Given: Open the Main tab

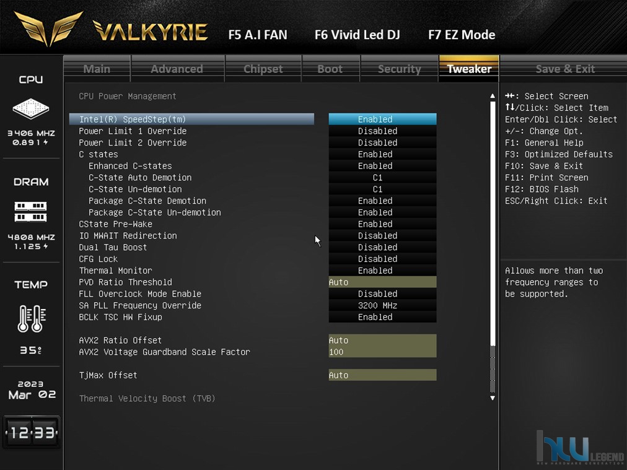Looking at the screenshot, I should click(x=97, y=69).
